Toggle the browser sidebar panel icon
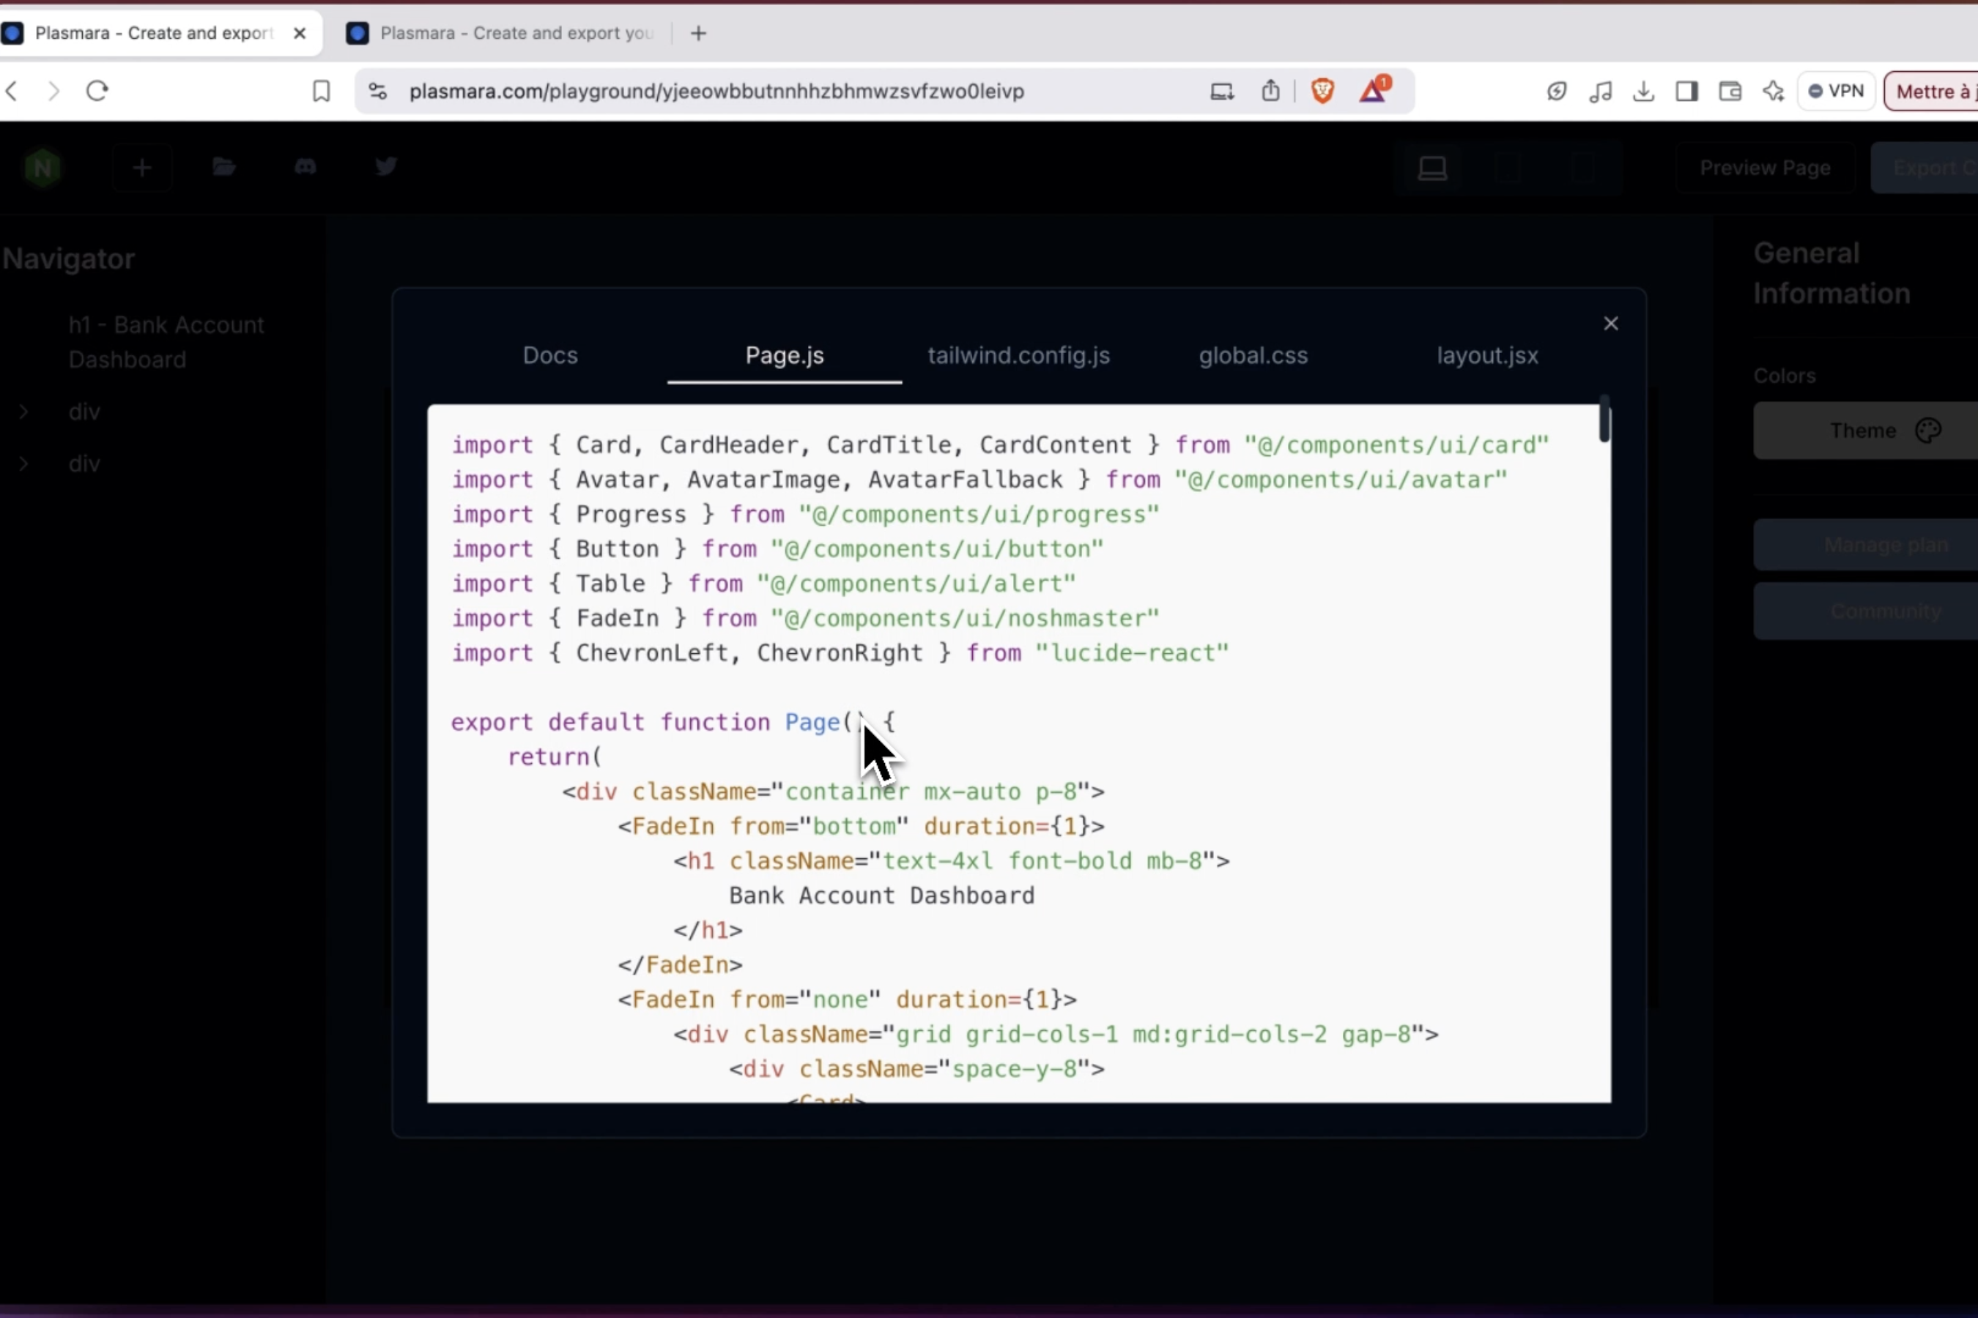This screenshot has height=1318, width=1978. [x=1687, y=91]
